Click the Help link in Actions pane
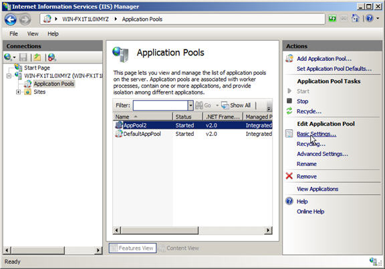The width and height of the screenshot is (385, 269). 302,201
